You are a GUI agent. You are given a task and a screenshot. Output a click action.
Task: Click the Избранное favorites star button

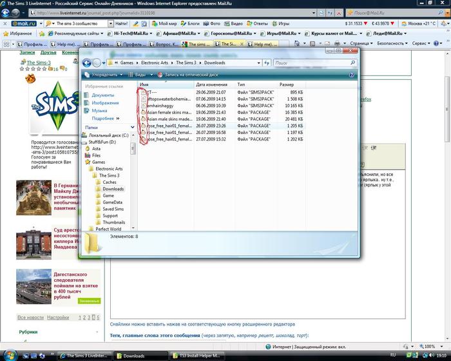[17, 34]
